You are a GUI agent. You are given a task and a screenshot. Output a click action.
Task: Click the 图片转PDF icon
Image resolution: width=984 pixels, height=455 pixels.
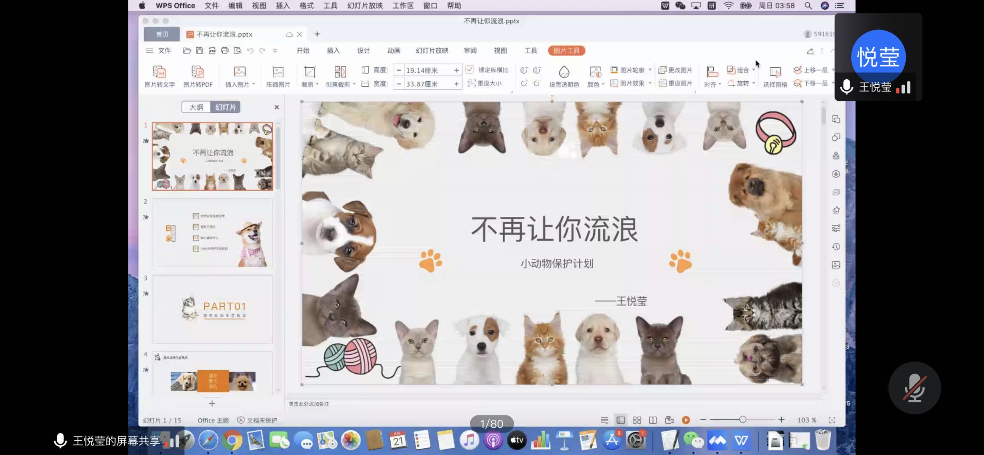click(x=198, y=72)
